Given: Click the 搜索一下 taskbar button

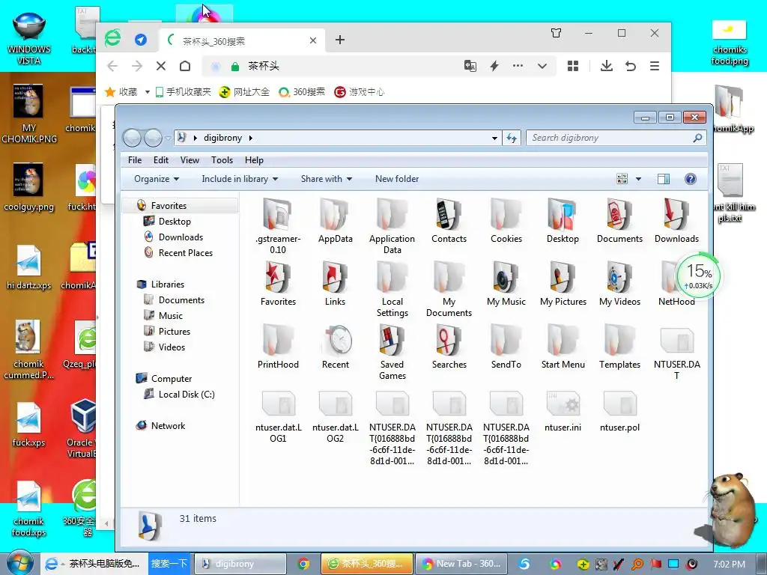Looking at the screenshot, I should point(169,563).
